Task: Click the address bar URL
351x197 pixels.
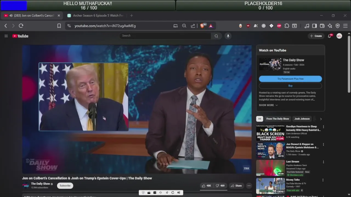Action: (x=105, y=26)
